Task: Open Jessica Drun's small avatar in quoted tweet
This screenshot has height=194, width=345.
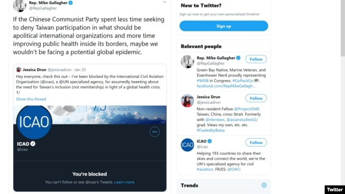Action: pos(19,69)
